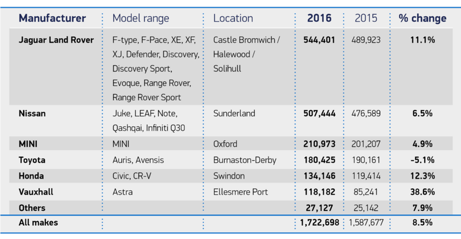Click the 38.6% change cell

(x=422, y=192)
